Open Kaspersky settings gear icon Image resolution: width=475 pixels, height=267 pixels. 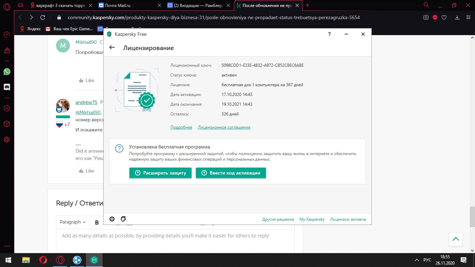coord(112,219)
